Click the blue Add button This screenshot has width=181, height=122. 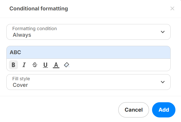point(164,110)
